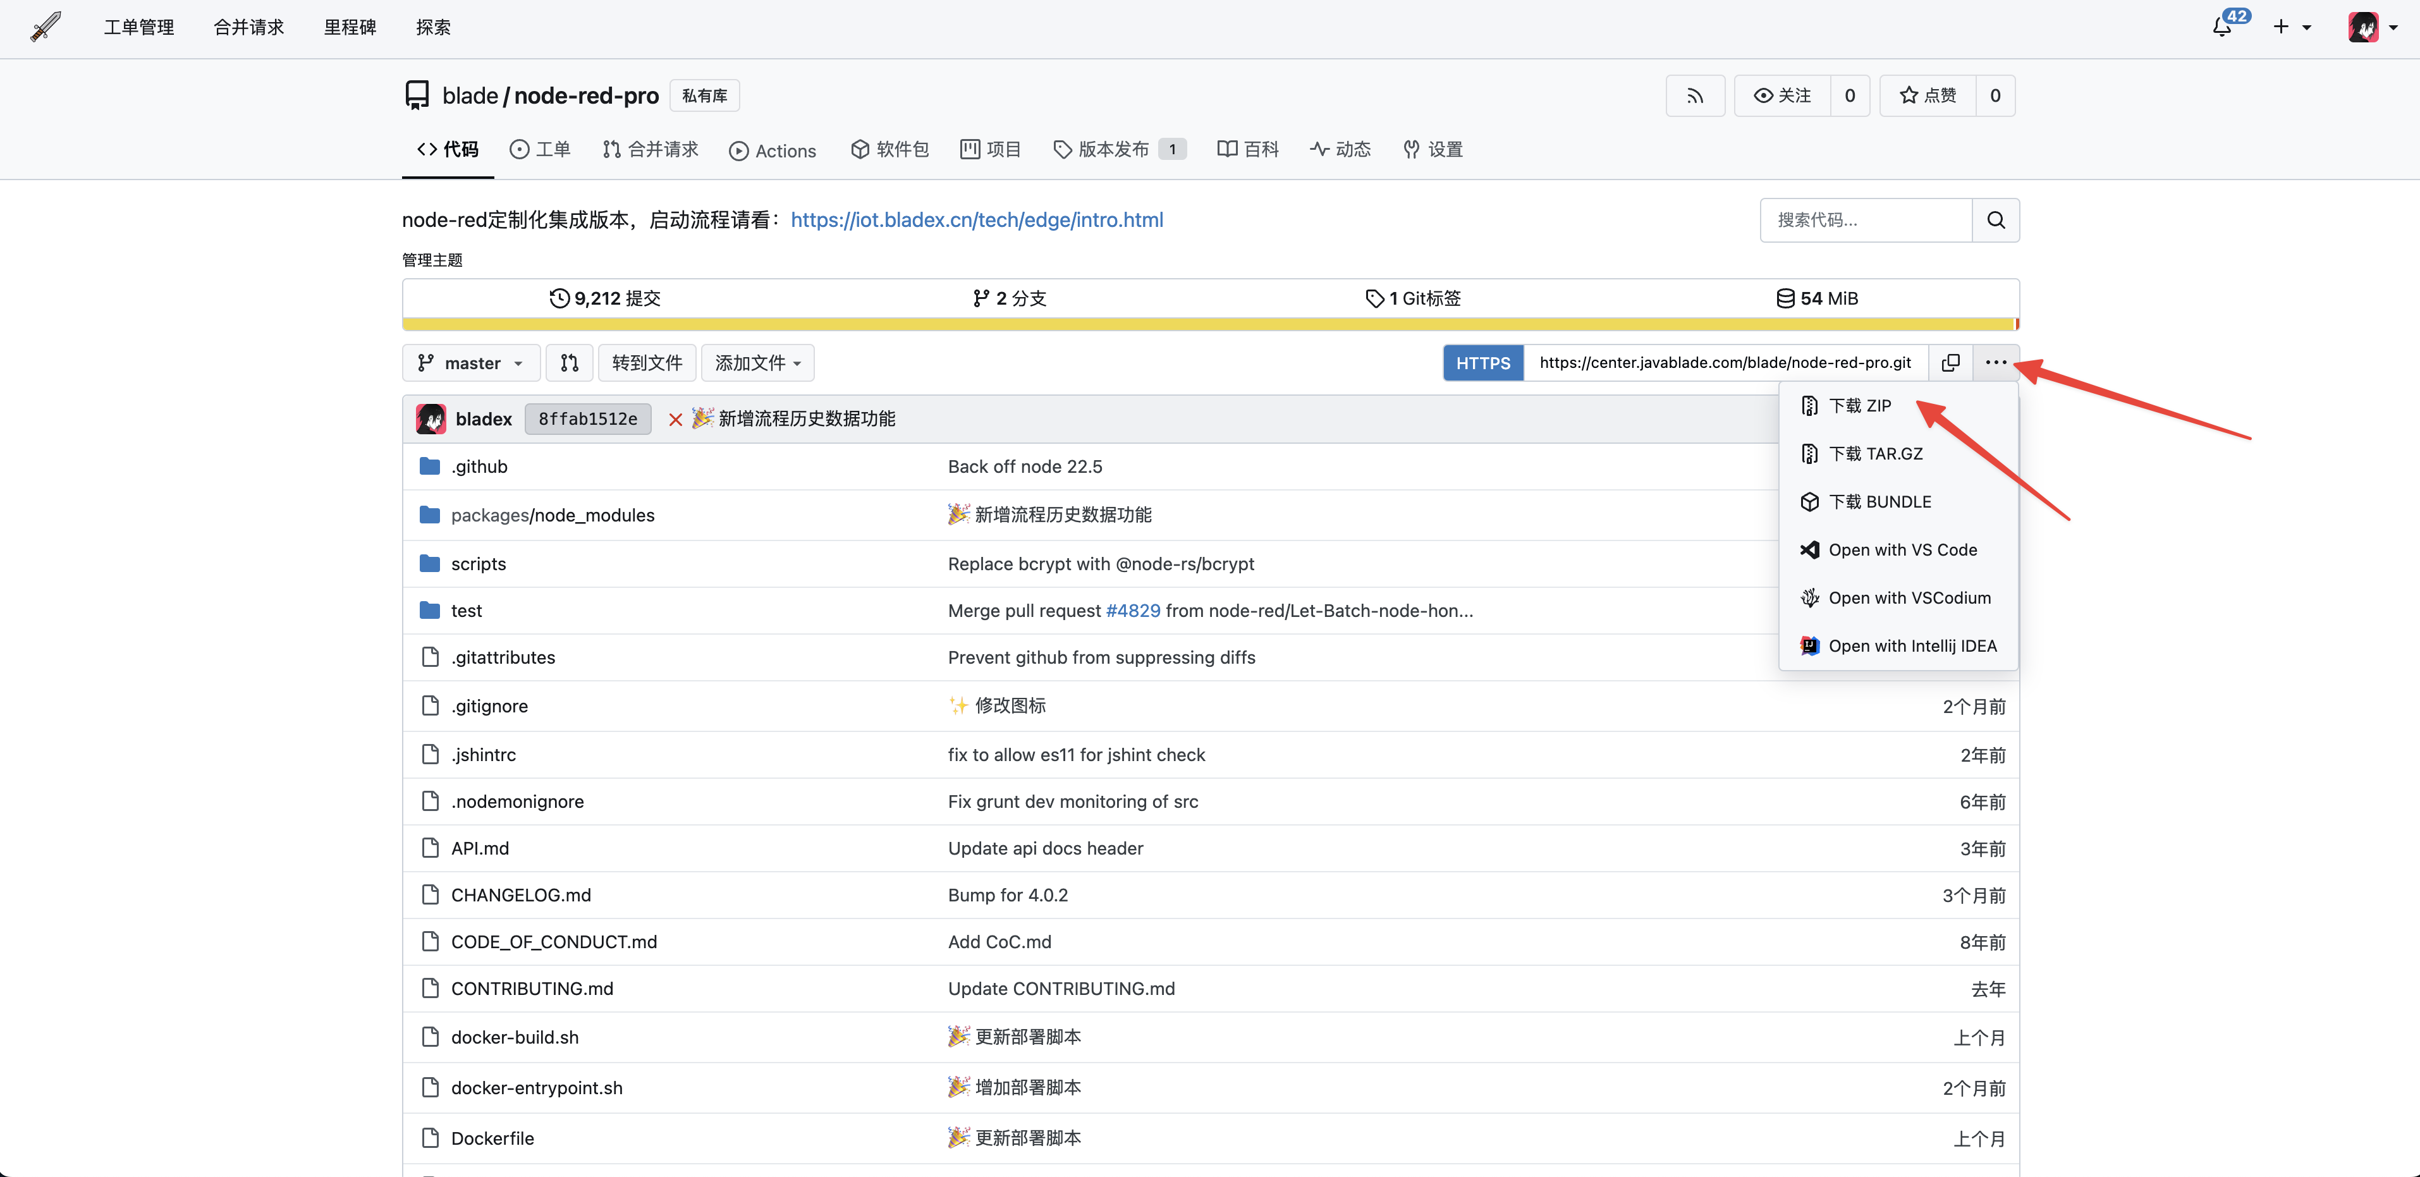Click the bladex committer avatar
The width and height of the screenshot is (2420, 1177).
click(431, 419)
